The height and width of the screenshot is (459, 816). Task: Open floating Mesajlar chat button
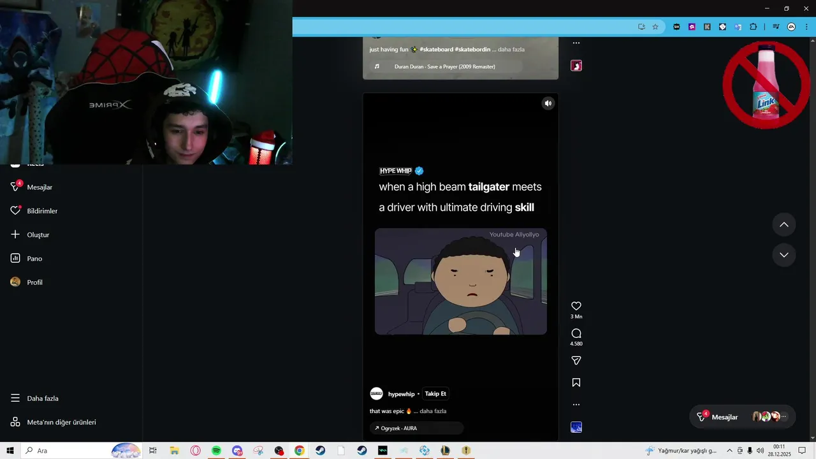coord(743,417)
